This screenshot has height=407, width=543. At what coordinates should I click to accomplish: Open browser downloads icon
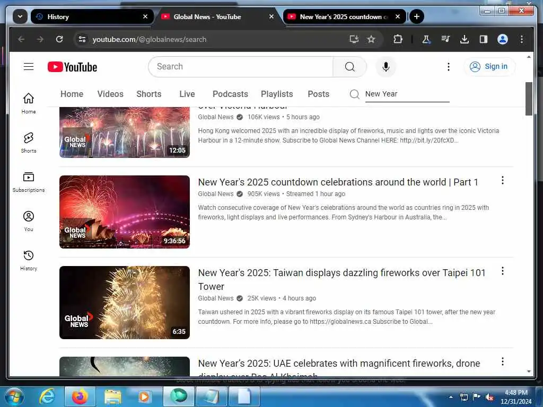pyautogui.click(x=465, y=39)
